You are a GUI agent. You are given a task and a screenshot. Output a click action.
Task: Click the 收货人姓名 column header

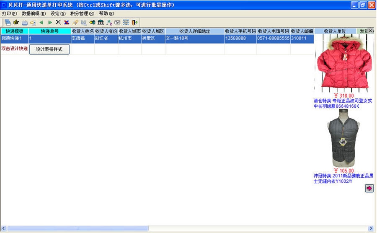click(83, 31)
